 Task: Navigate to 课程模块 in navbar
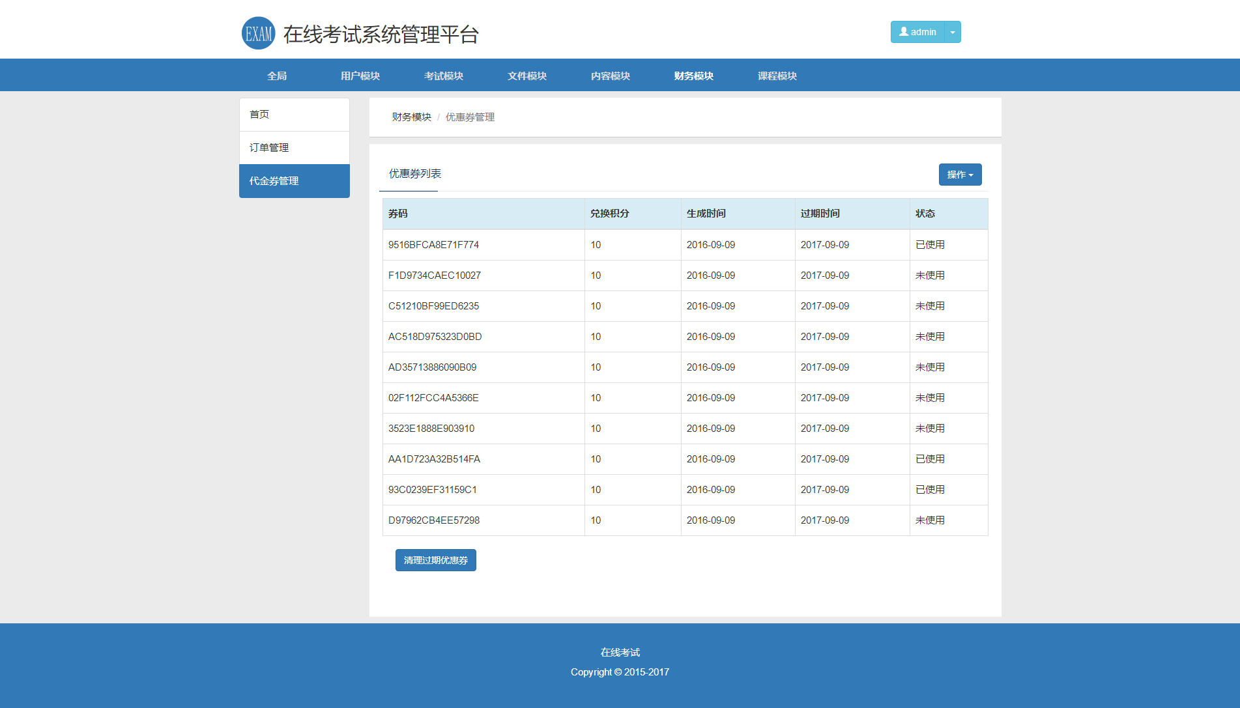click(777, 76)
